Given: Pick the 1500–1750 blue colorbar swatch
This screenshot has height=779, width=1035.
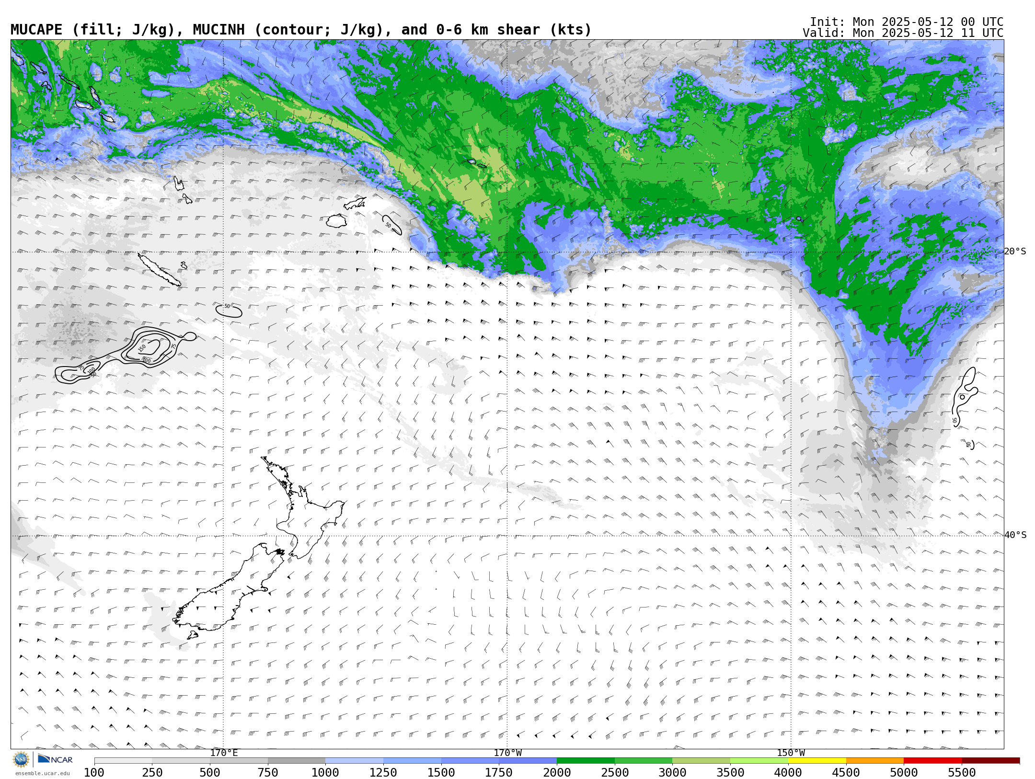Looking at the screenshot, I should (470, 761).
